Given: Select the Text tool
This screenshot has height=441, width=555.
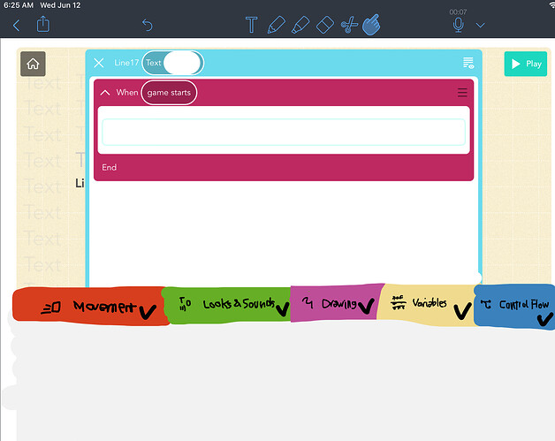Looking at the screenshot, I should tap(251, 25).
